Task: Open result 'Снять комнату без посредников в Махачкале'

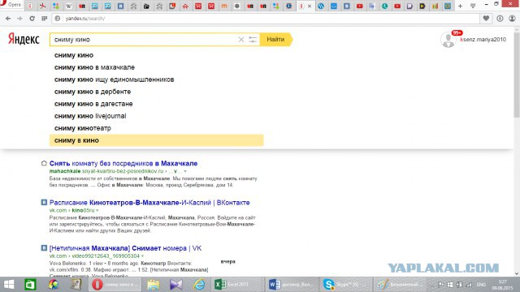Action: point(123,163)
